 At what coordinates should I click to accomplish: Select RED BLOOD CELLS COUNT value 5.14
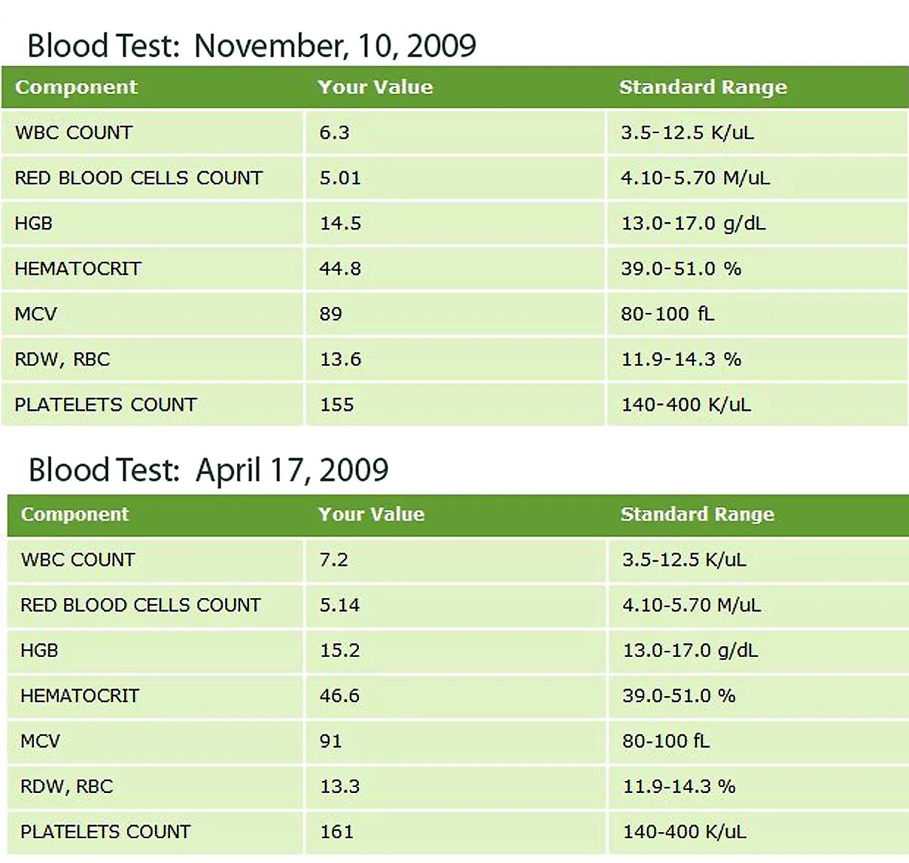339,605
